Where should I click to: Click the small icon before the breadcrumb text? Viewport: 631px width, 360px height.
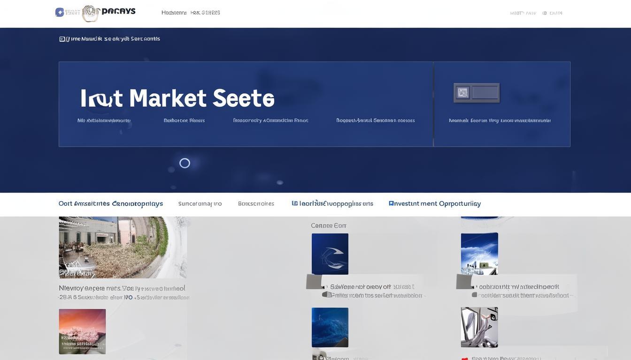(x=62, y=39)
